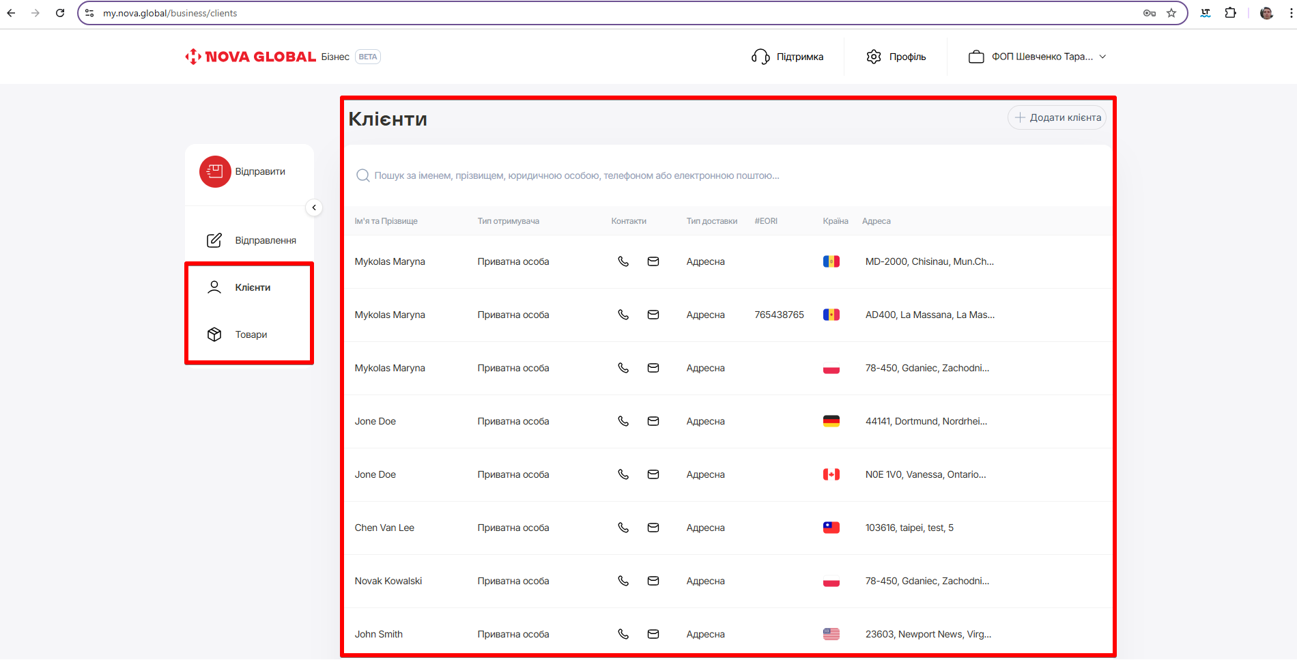The width and height of the screenshot is (1297, 660).
Task: Bookmark this page with the star icon
Action: [x=1171, y=13]
